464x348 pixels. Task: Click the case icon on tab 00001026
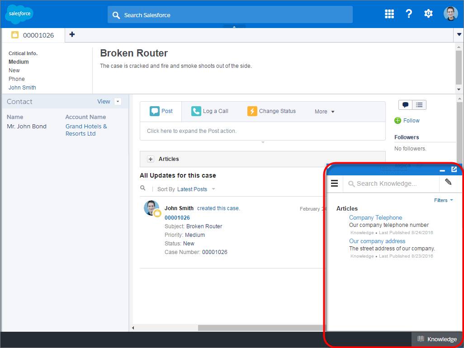pos(15,35)
